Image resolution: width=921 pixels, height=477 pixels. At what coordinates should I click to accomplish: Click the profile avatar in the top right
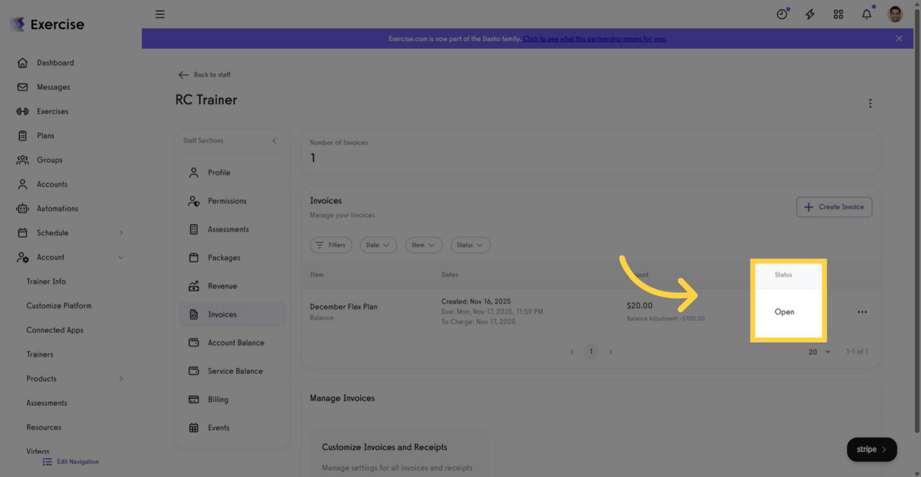click(x=895, y=13)
